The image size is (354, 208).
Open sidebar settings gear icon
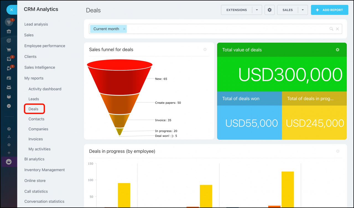coord(9,145)
